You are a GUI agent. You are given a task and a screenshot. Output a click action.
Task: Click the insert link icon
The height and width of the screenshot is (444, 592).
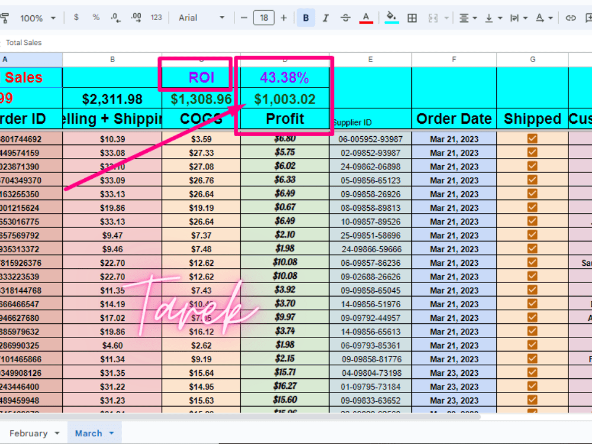click(571, 18)
